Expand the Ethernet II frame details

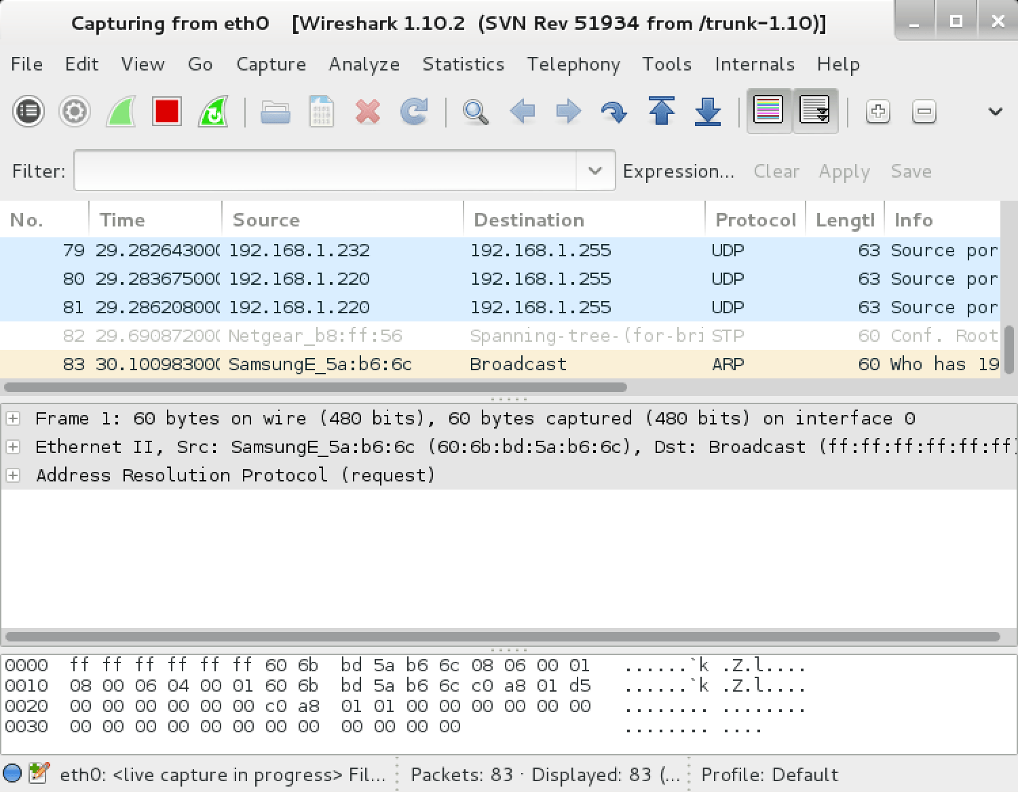(x=12, y=446)
